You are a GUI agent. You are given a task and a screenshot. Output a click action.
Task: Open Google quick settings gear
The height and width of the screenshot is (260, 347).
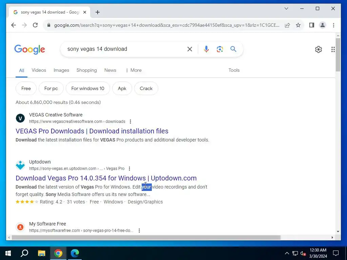(x=319, y=49)
